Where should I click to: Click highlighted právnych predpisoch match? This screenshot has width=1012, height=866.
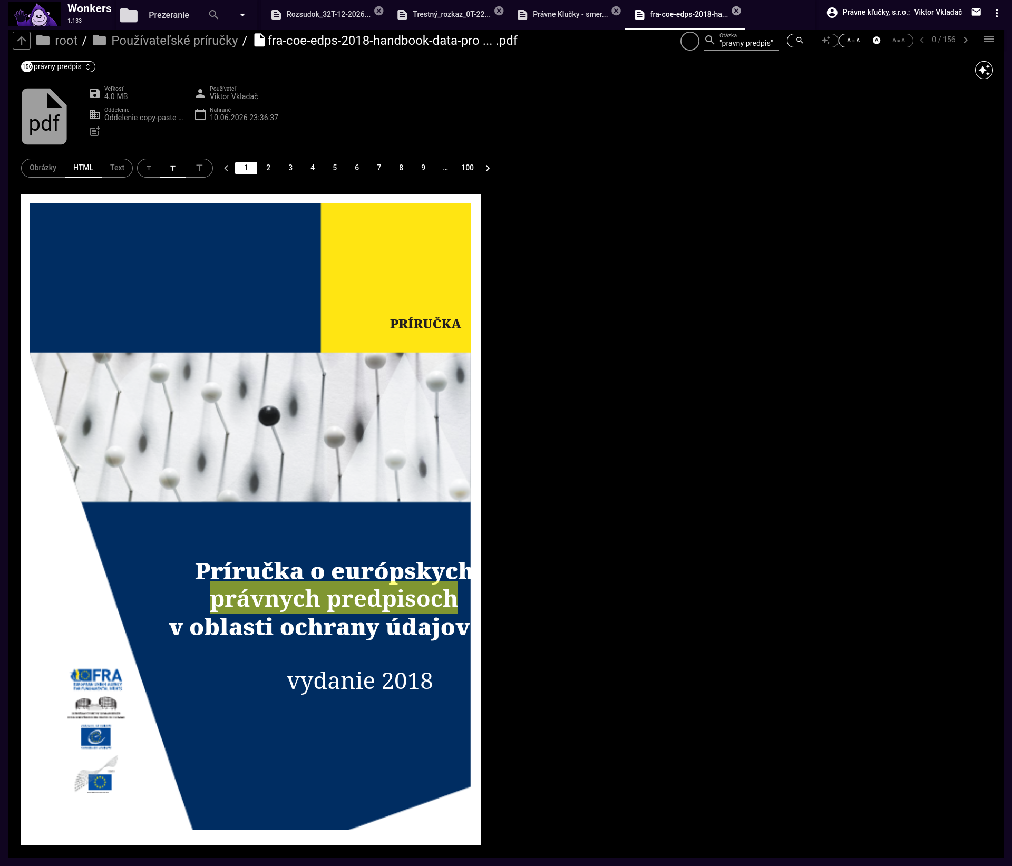(334, 598)
